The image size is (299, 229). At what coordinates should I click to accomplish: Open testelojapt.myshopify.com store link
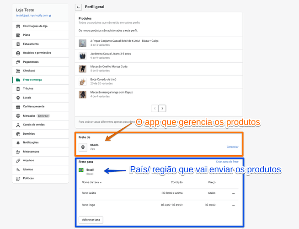(x=32, y=16)
